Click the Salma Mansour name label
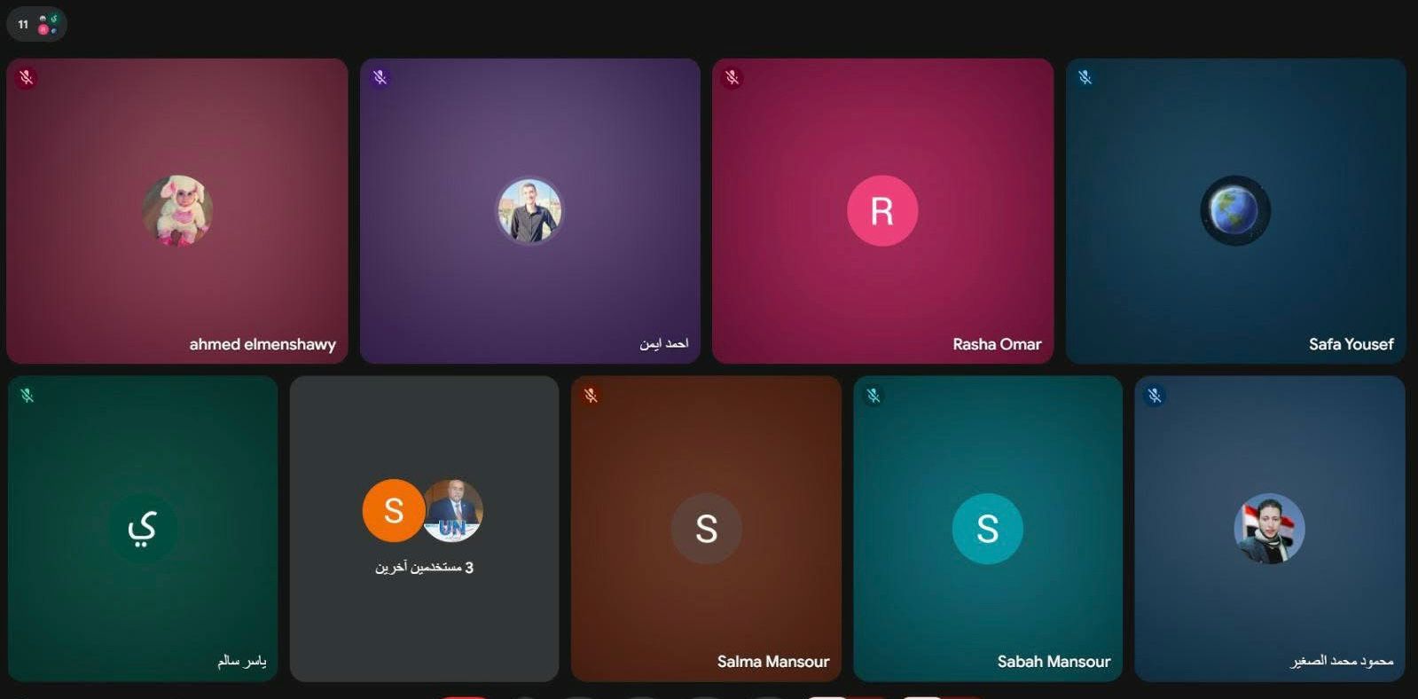This screenshot has height=699, width=1418. coord(772,662)
